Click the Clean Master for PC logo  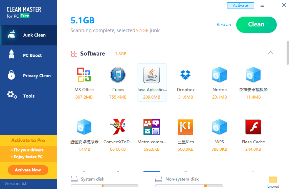24,13
